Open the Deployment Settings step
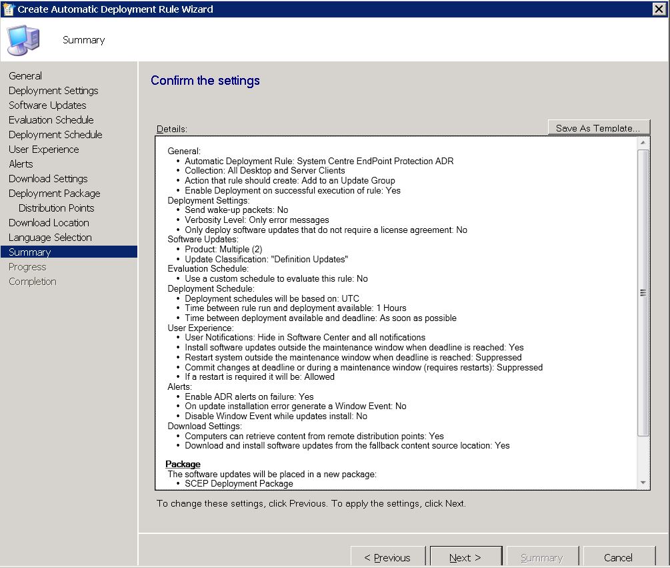Image resolution: width=670 pixels, height=568 pixels. click(53, 91)
